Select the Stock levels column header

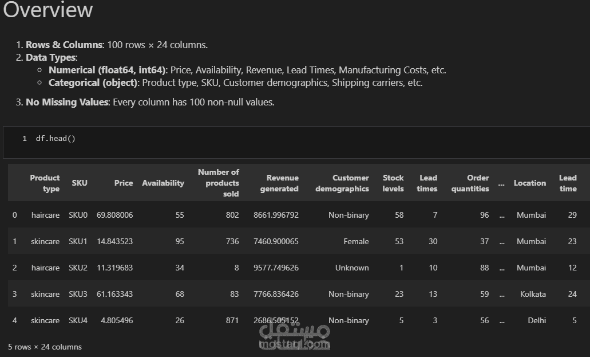393,183
